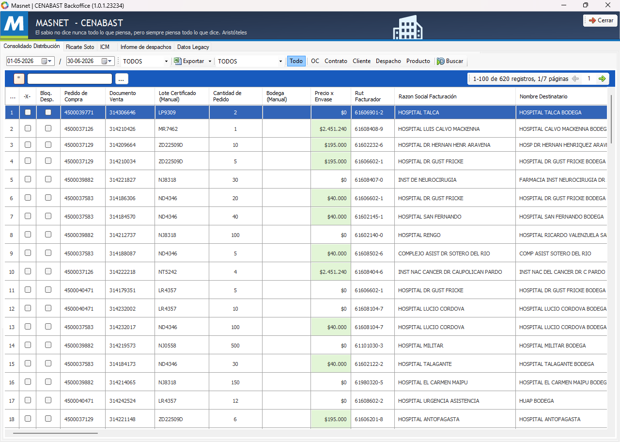Click the Precio x Envase column header
Viewport: 620px width, 442px height.
click(331, 96)
